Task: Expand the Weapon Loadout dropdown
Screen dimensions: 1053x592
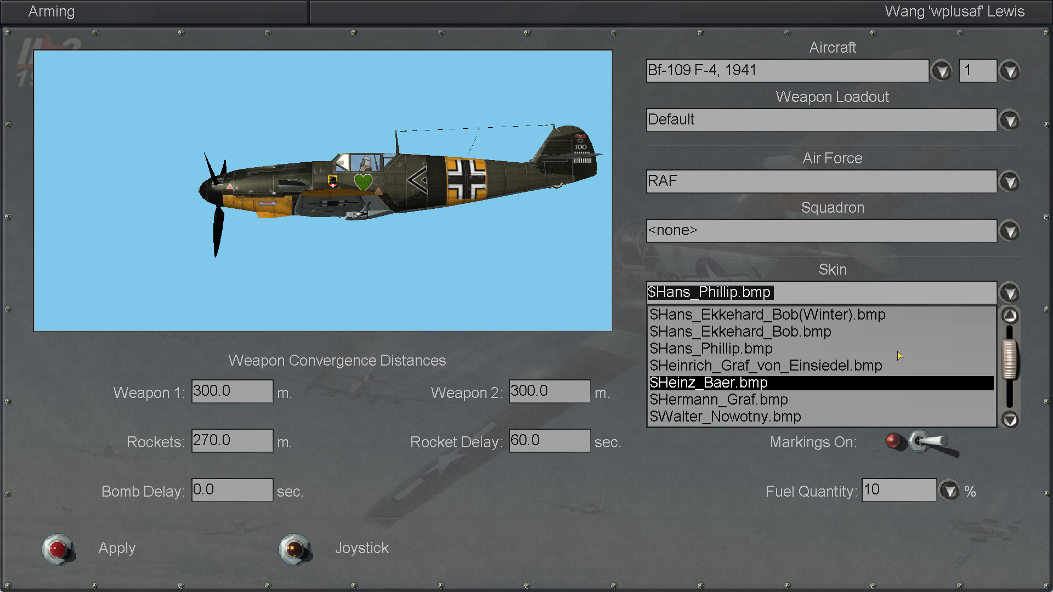Action: [x=1010, y=120]
